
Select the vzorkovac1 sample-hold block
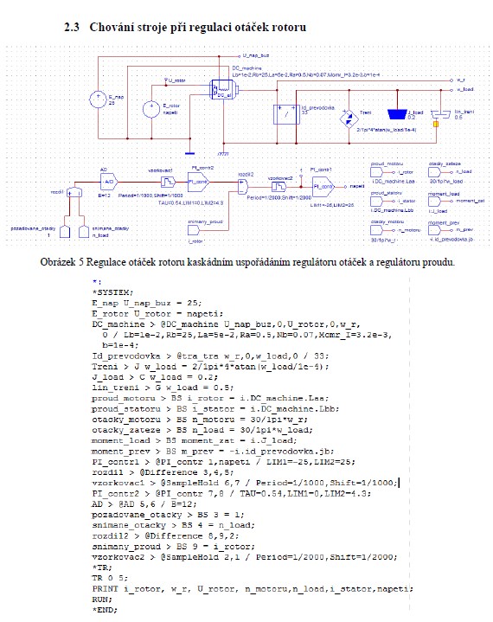tap(168, 182)
